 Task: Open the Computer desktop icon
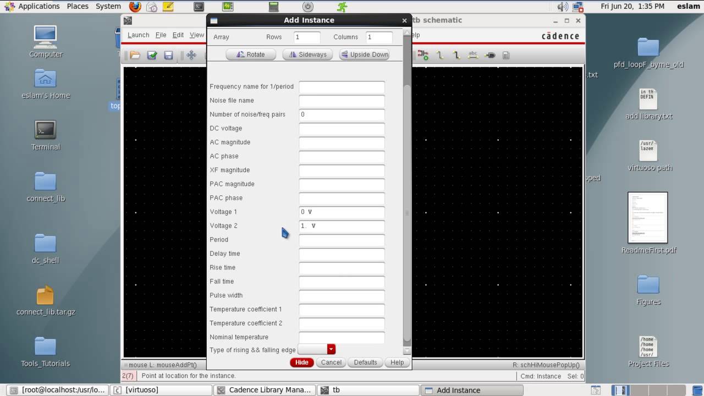46,42
